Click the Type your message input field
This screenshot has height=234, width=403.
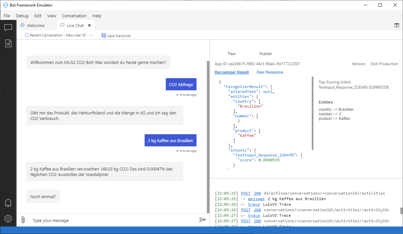point(114,220)
